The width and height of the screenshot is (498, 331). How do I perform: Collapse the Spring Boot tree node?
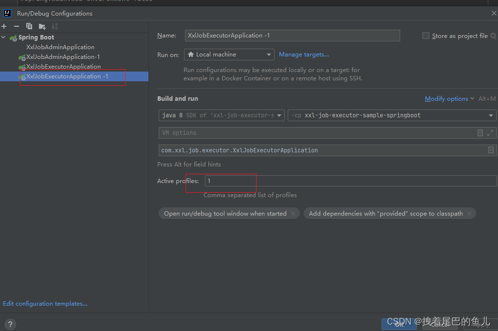(3, 37)
